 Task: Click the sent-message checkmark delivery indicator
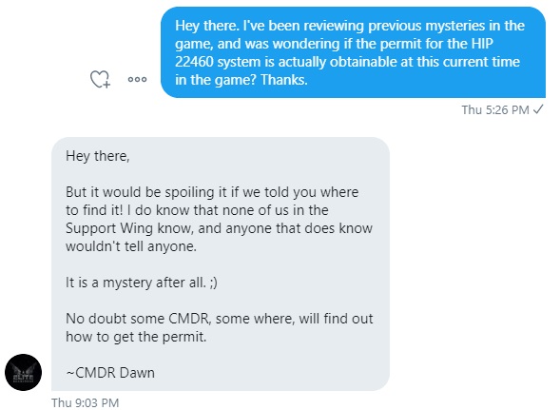tap(538, 109)
